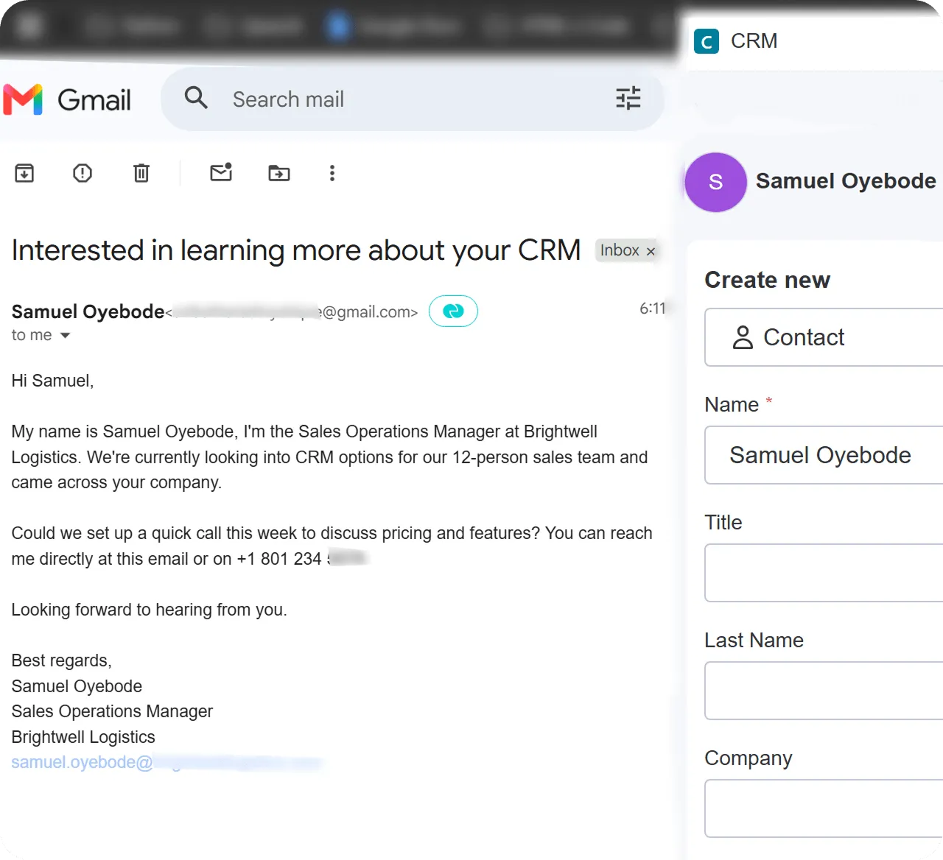Report email as spam
943x860 pixels.
click(x=83, y=173)
